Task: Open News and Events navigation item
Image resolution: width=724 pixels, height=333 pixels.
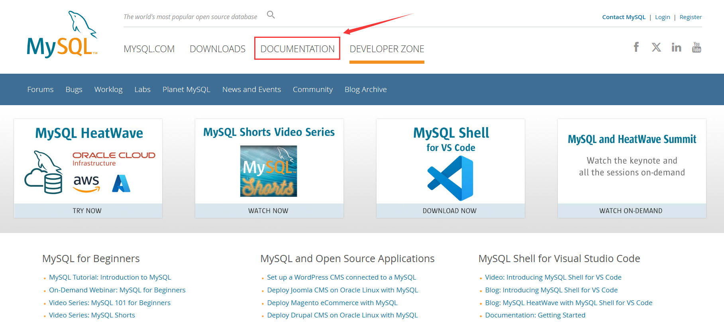Action: tap(251, 90)
